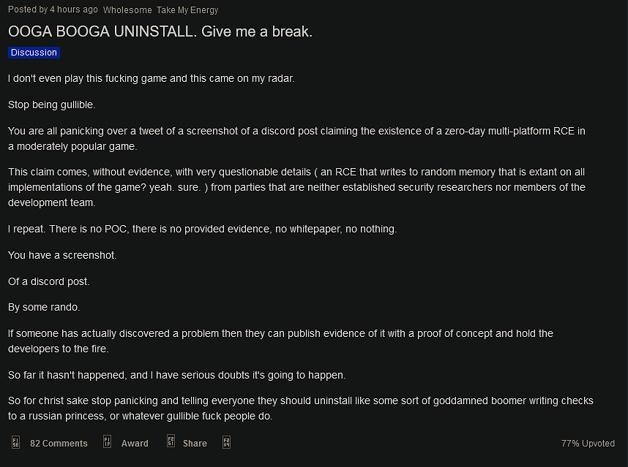Click the icon left of Award
The height and width of the screenshot is (467, 628).
click(107, 442)
